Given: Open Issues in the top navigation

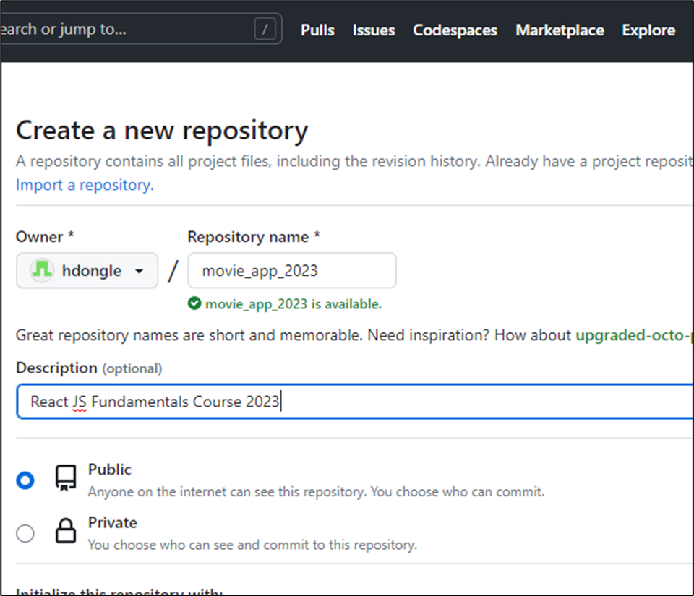Looking at the screenshot, I should tap(374, 30).
